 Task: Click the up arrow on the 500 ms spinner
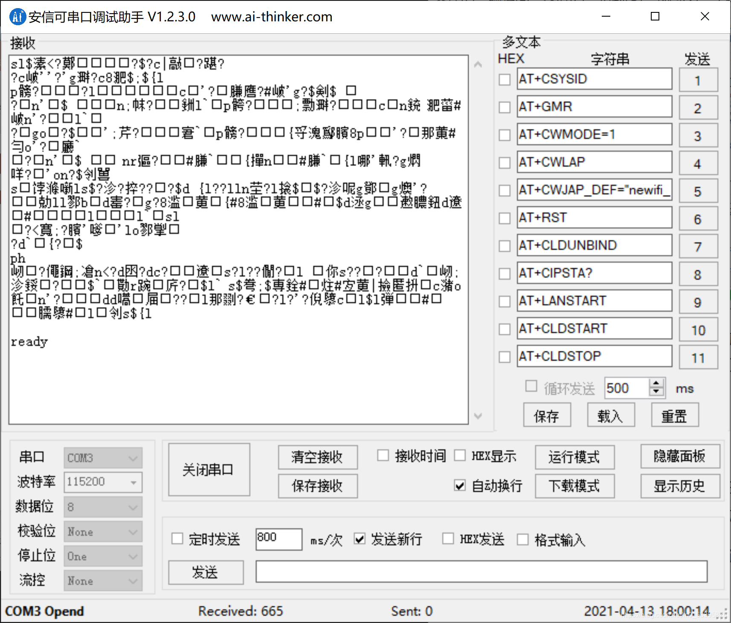(x=656, y=383)
